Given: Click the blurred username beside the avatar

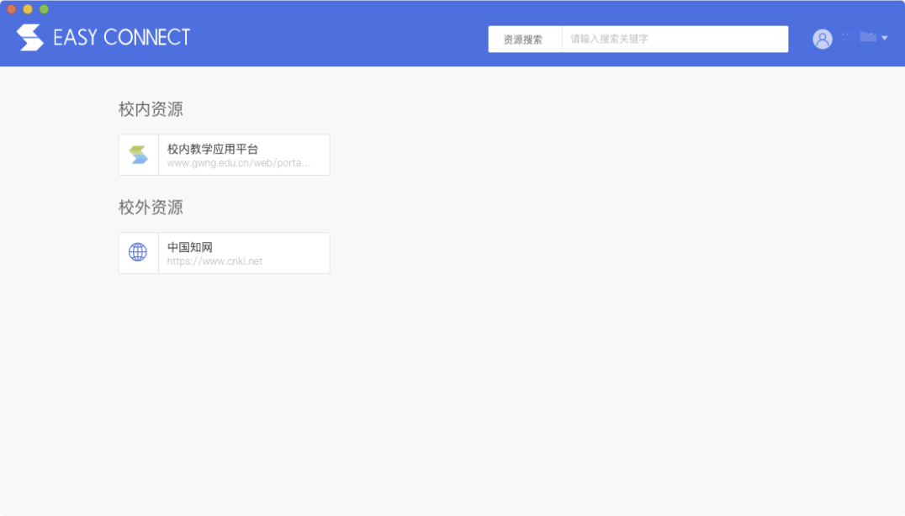Looking at the screenshot, I should pos(859,38).
